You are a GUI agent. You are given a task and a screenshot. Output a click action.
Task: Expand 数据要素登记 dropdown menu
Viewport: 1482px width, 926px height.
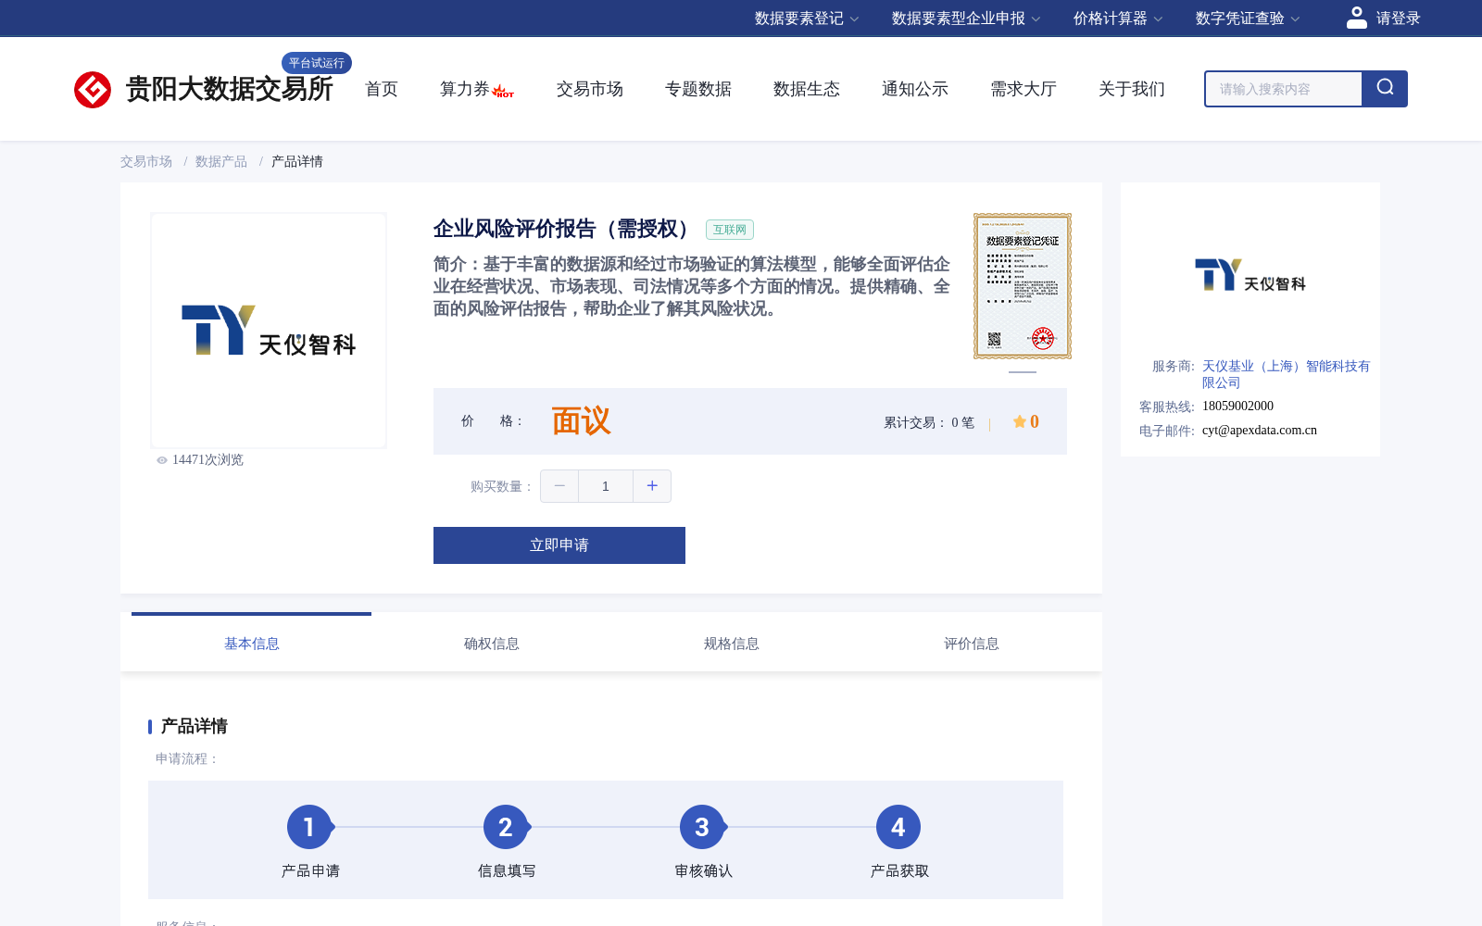[807, 19]
